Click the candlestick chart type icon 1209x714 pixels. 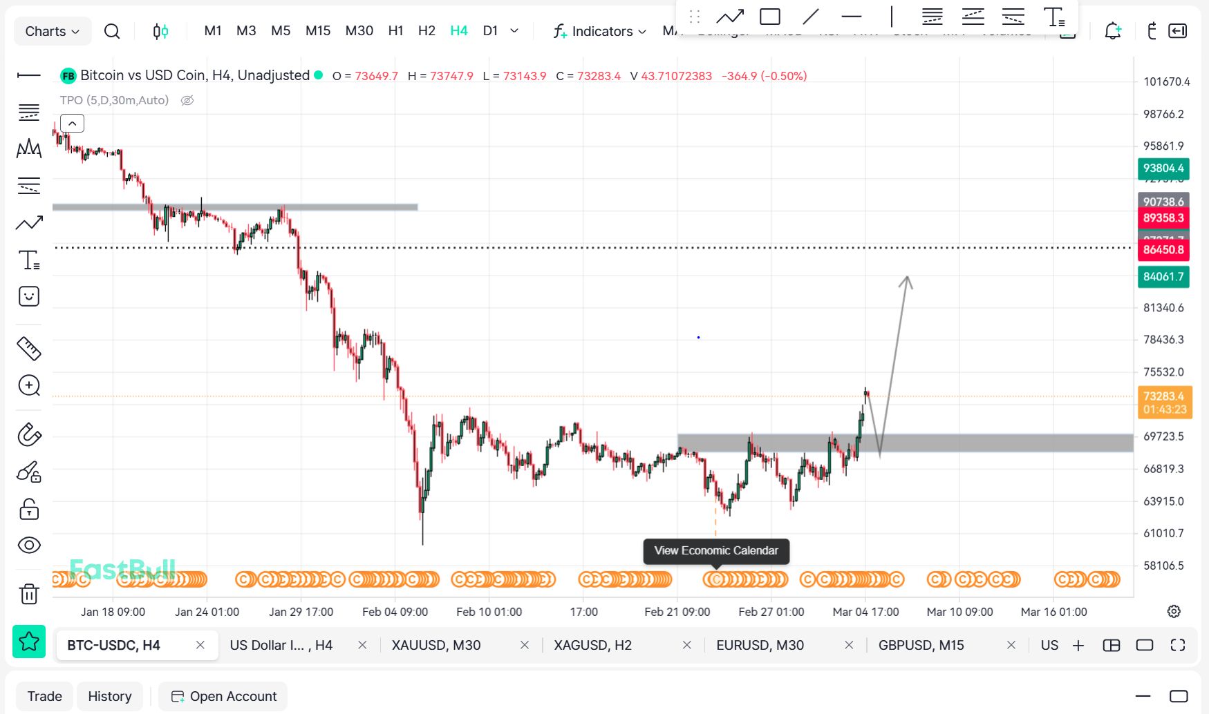[160, 31]
